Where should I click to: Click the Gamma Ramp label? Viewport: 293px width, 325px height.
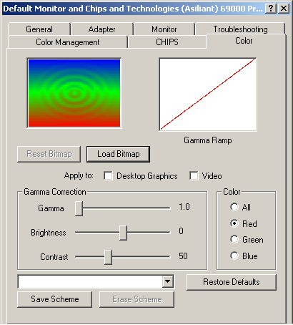click(x=208, y=140)
